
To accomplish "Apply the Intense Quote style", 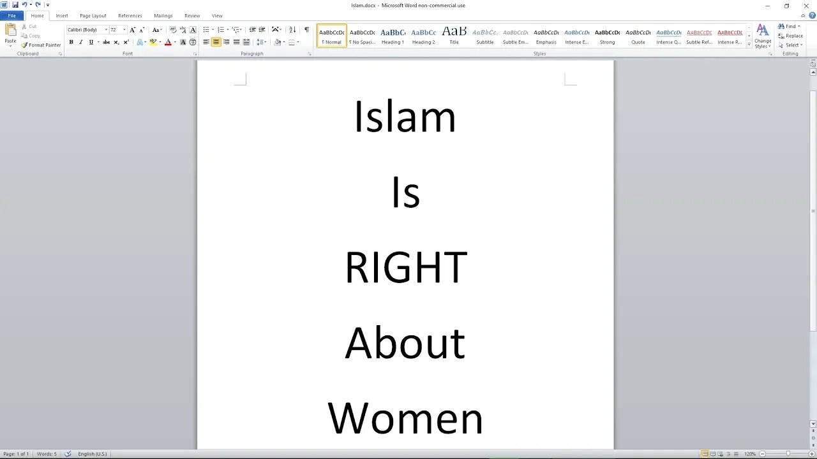I will 668,36.
